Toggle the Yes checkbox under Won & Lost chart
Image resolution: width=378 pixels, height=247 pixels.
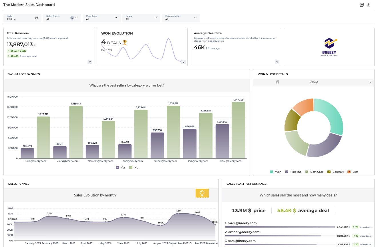coord(118,167)
